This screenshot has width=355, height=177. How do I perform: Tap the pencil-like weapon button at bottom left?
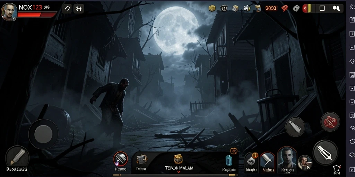click(17, 157)
